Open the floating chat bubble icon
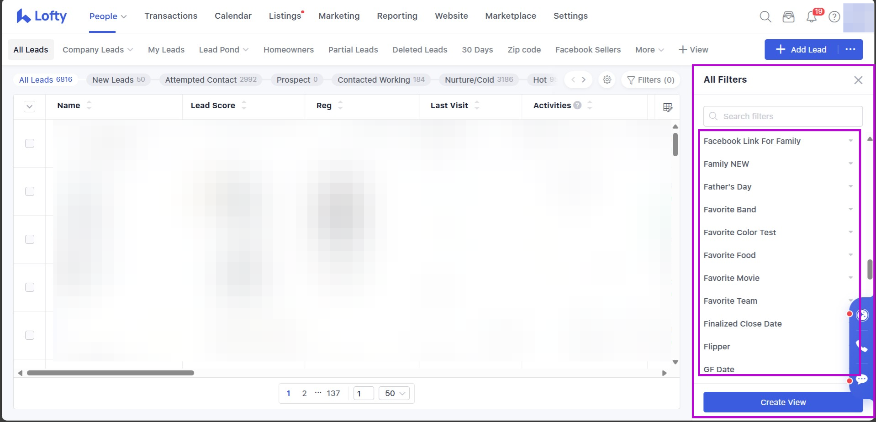The width and height of the screenshot is (876, 422). coord(862,380)
